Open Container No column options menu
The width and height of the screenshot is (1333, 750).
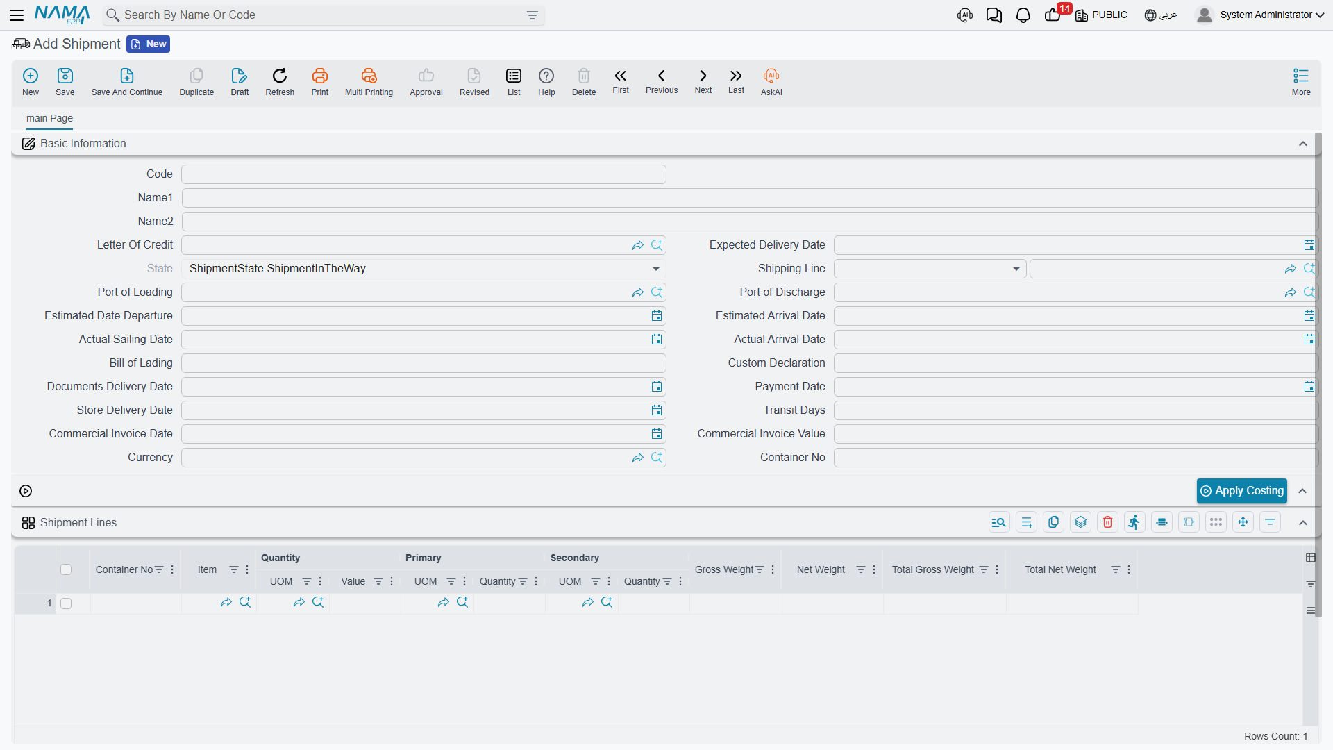coord(172,569)
